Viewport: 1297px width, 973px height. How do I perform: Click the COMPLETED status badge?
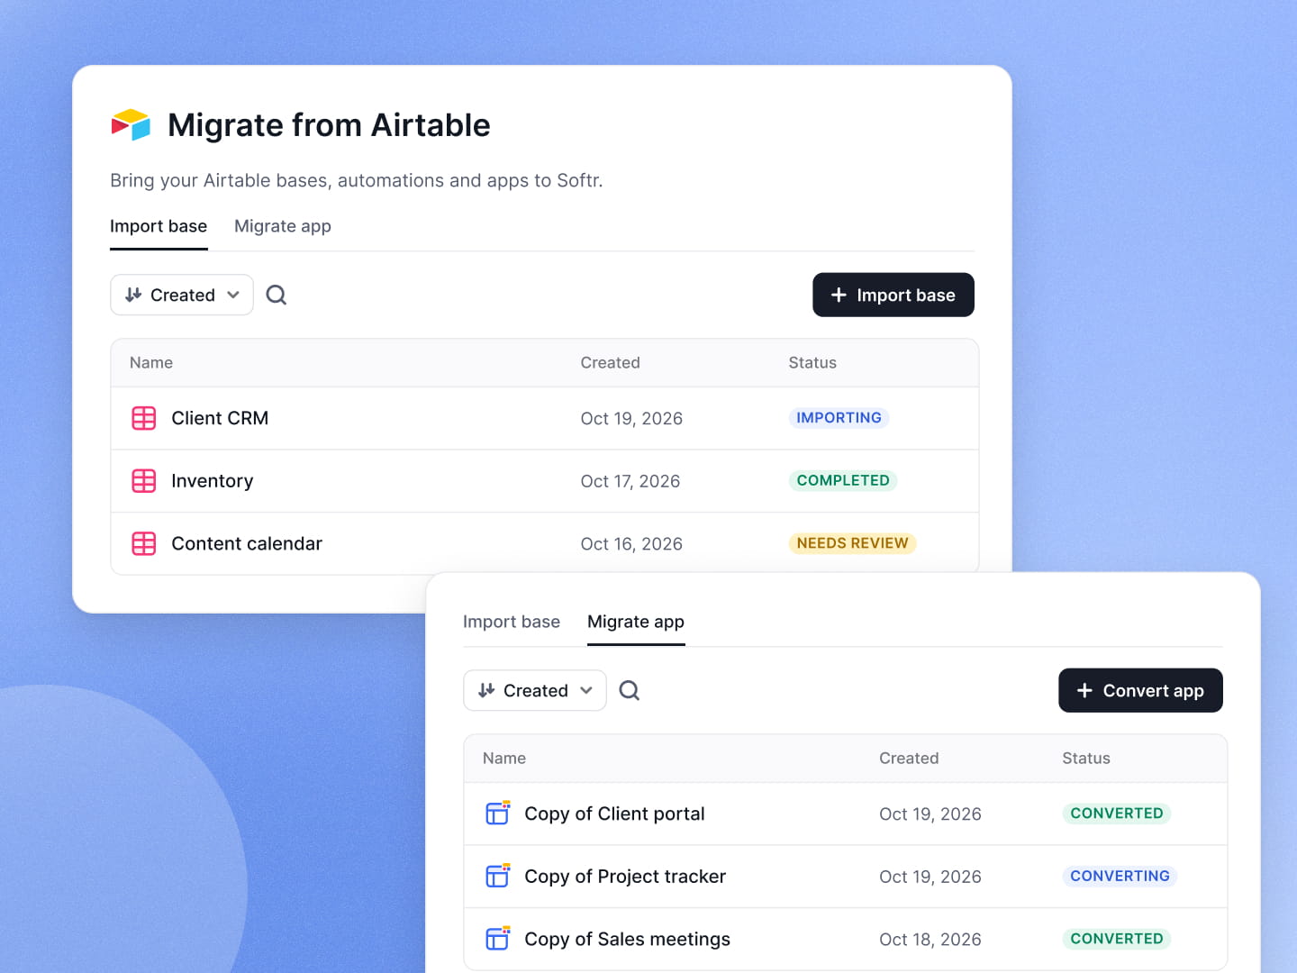tap(843, 480)
